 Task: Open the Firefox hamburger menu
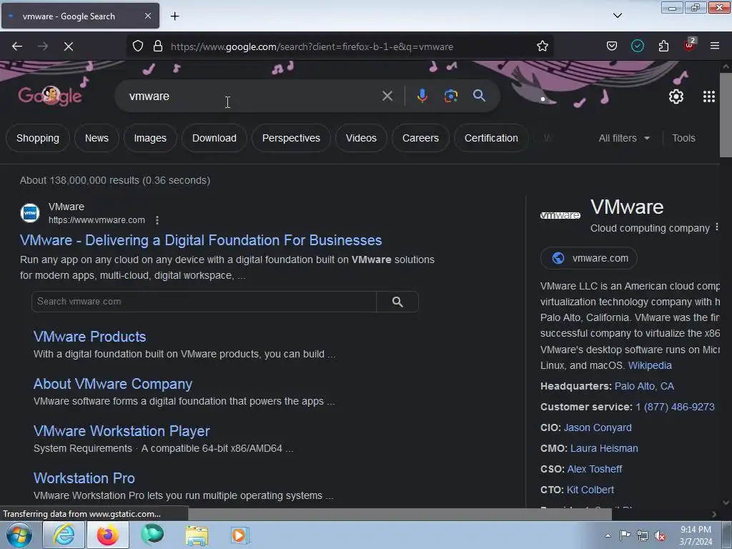(714, 46)
